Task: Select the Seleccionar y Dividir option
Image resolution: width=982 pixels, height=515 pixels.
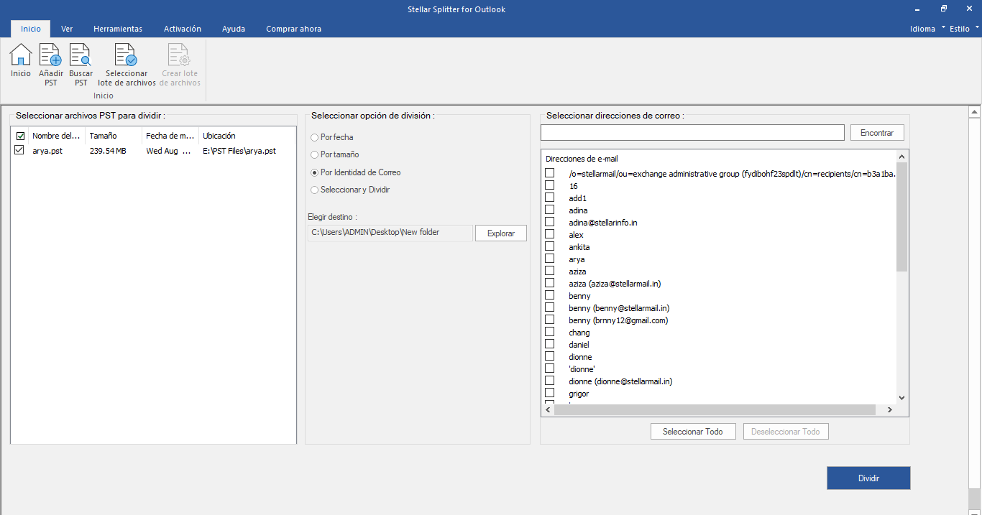Action: pyautogui.click(x=315, y=190)
